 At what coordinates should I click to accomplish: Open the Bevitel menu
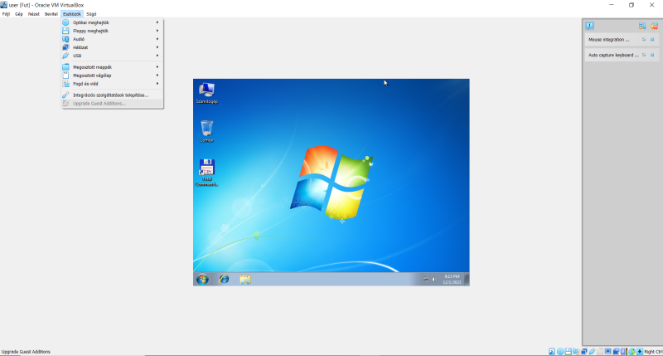click(51, 14)
